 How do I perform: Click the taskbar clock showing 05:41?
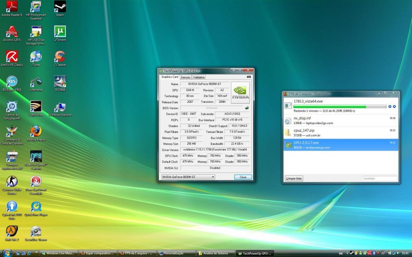pos(406,253)
